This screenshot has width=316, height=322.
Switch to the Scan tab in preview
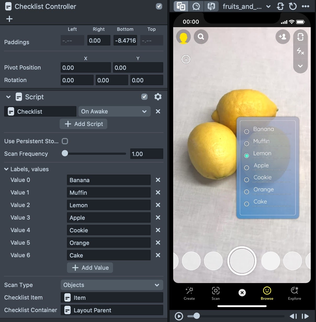coord(216,293)
